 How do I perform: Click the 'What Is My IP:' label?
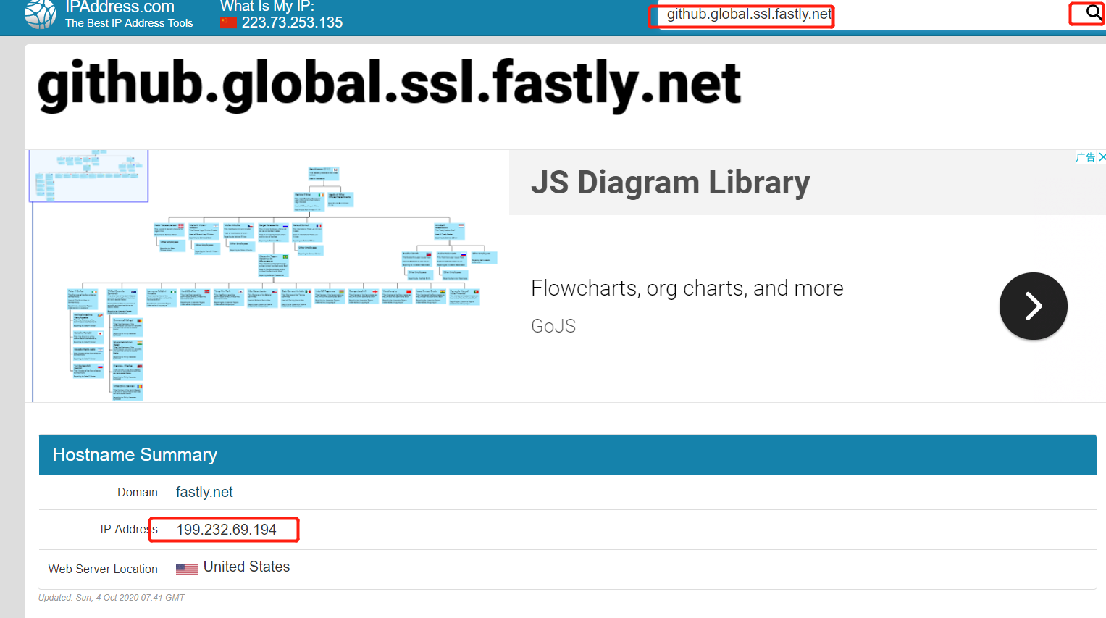click(267, 6)
